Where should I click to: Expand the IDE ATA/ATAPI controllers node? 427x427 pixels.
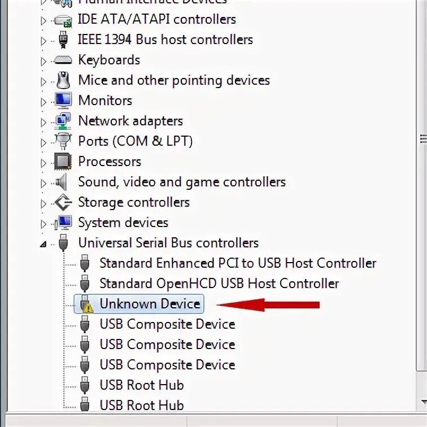point(43,20)
